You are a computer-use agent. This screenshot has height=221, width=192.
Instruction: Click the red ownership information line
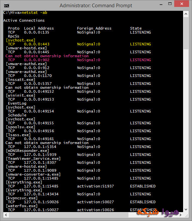47,56
